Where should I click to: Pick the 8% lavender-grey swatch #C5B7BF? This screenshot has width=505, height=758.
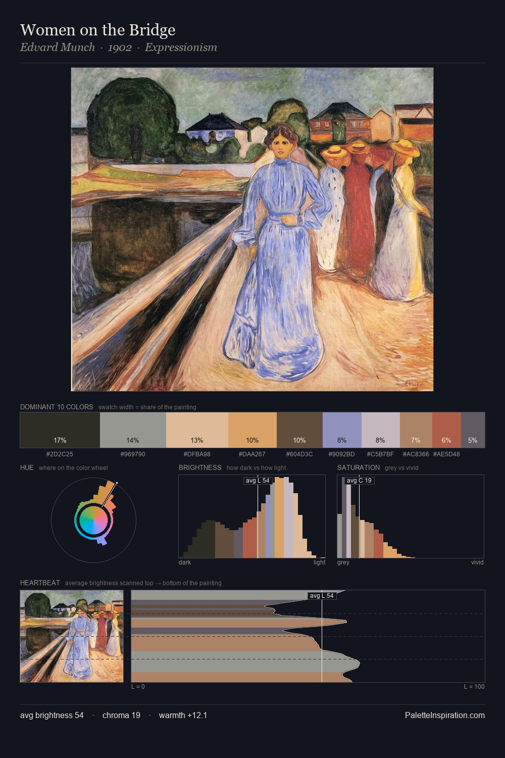tap(381, 430)
